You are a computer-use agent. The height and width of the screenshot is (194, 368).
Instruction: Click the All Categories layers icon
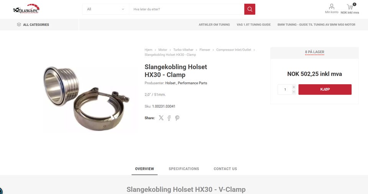tap(19, 24)
